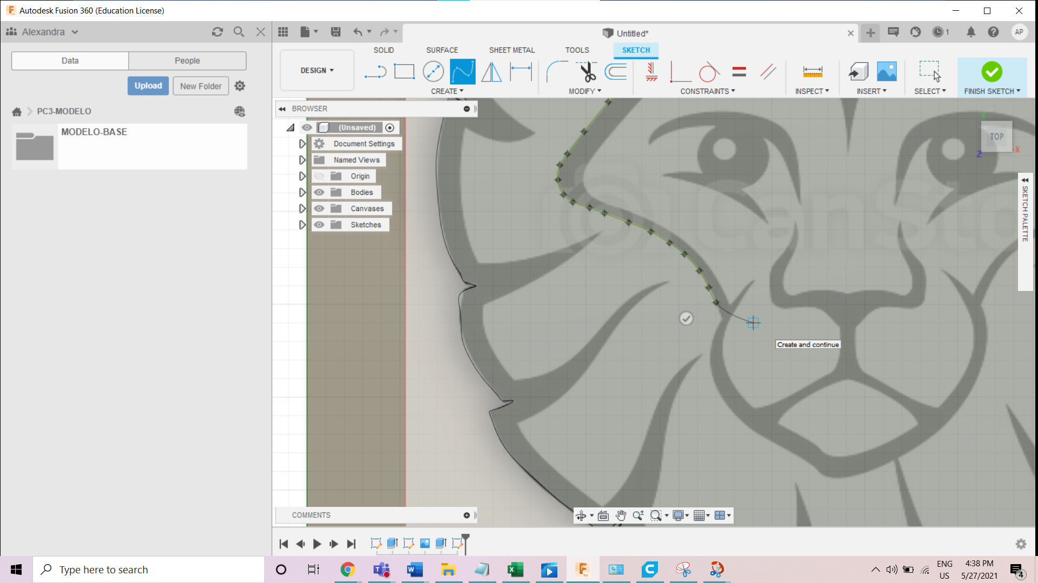This screenshot has height=583, width=1038.
Task: Open Chrome from the taskbar
Action: click(x=348, y=570)
